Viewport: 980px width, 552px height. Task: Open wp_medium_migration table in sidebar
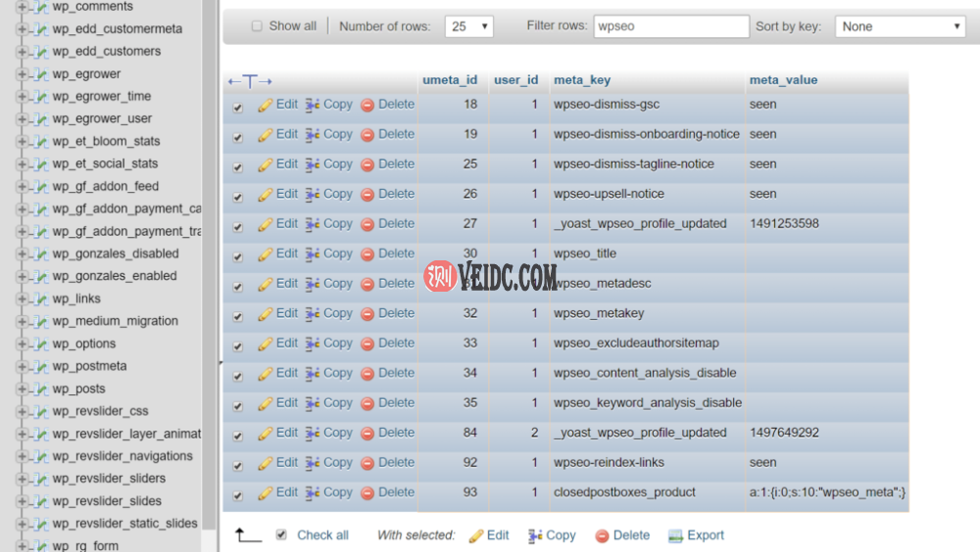pyautogui.click(x=115, y=321)
